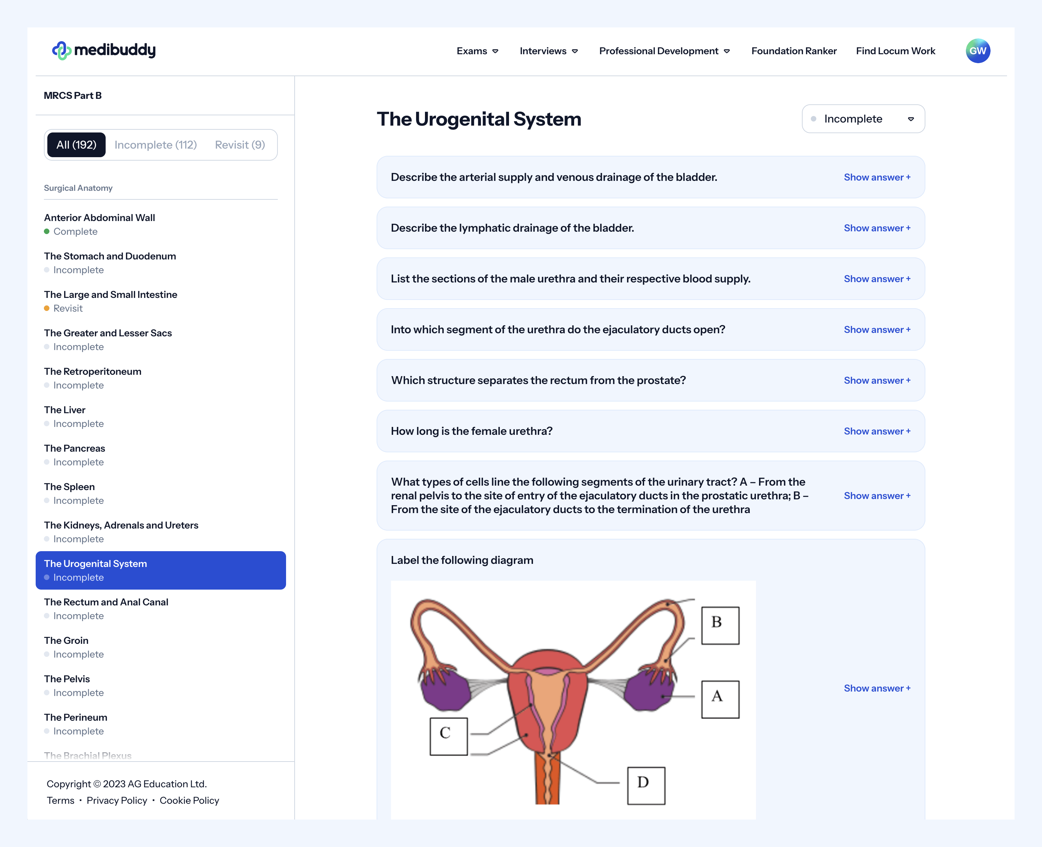Show answer for male urethra sections question
Image resolution: width=1042 pixels, height=847 pixels.
877,279
